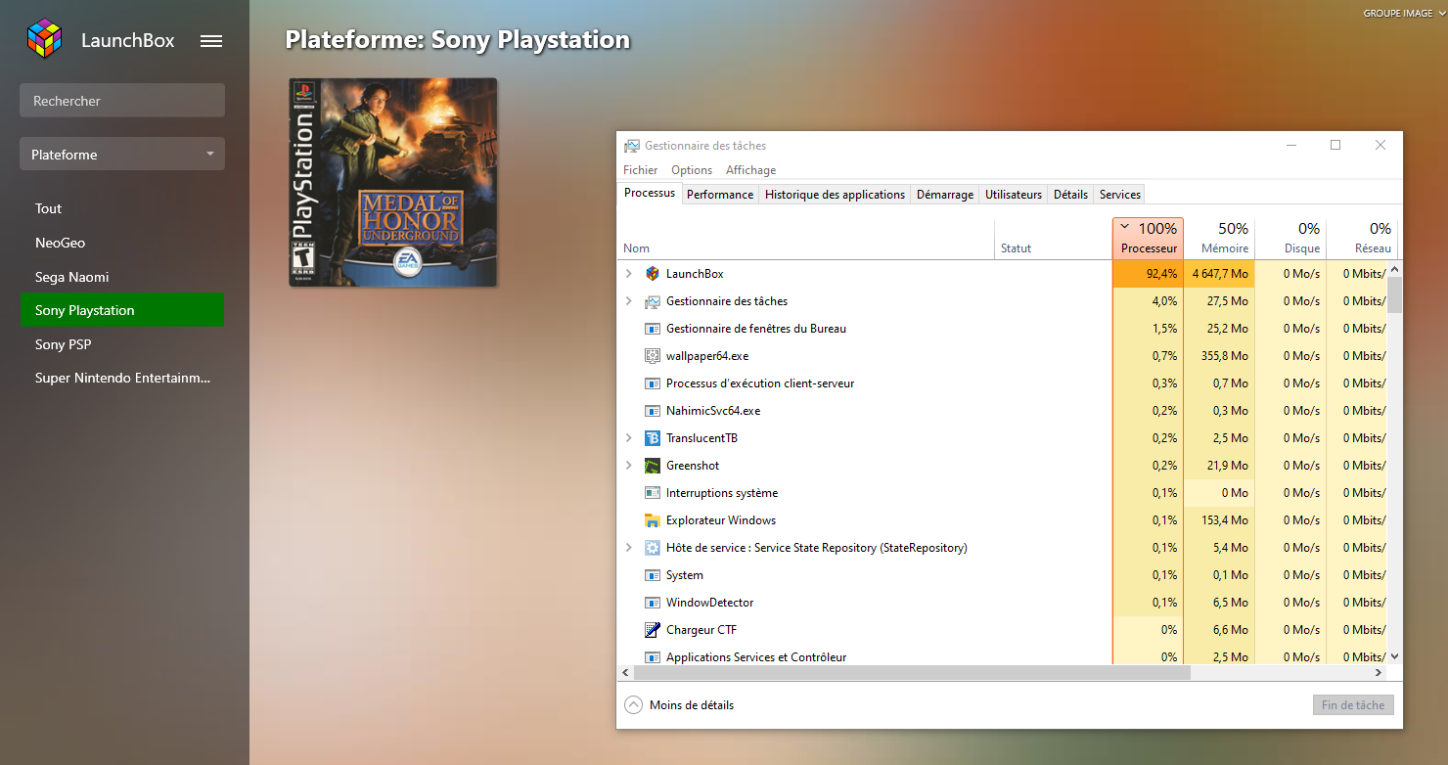The width and height of the screenshot is (1448, 765).
Task: Open Medal of Honor Underground cover
Action: [x=393, y=183]
